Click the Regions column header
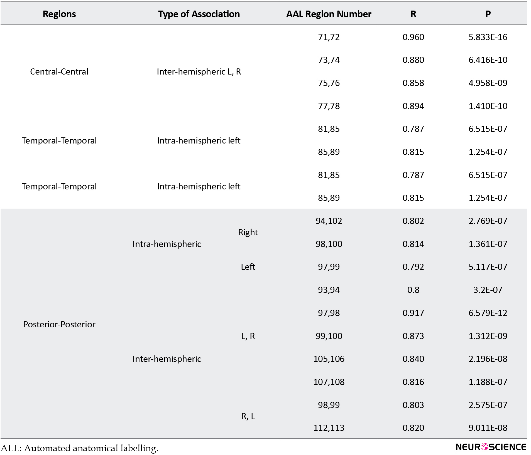 59,14
